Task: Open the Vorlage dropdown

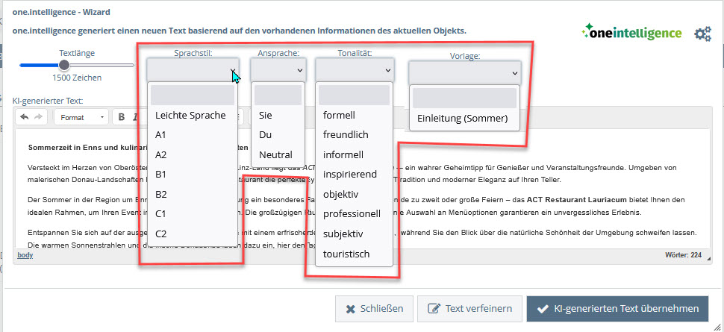Action: pyautogui.click(x=464, y=72)
